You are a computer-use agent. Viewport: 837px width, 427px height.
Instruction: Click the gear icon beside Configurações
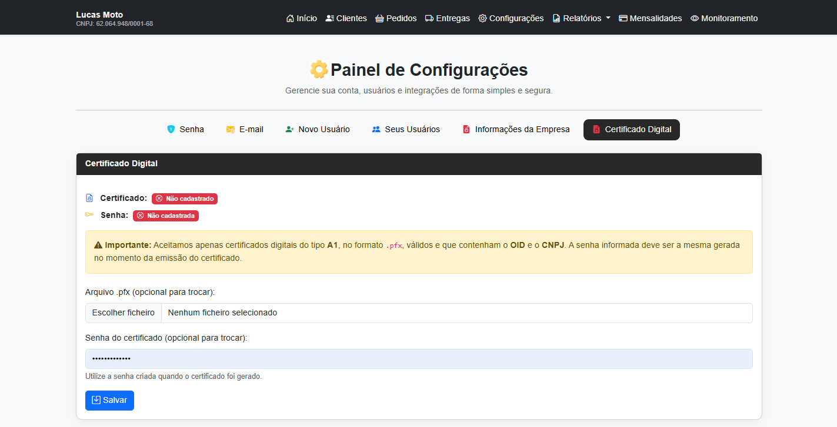[483, 18]
